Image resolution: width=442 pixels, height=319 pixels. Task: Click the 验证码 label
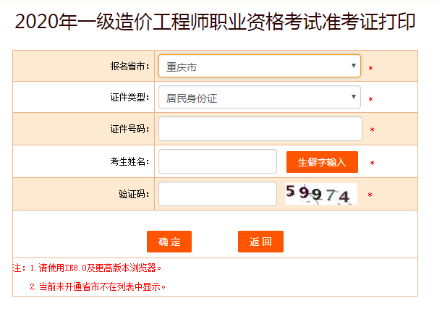tap(134, 194)
